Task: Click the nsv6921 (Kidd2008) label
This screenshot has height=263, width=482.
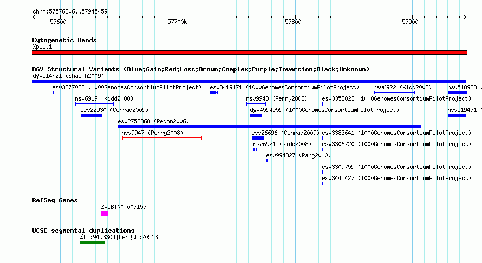Action: click(282, 144)
